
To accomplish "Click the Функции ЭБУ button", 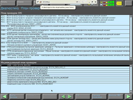I will click(x=116, y=97).
